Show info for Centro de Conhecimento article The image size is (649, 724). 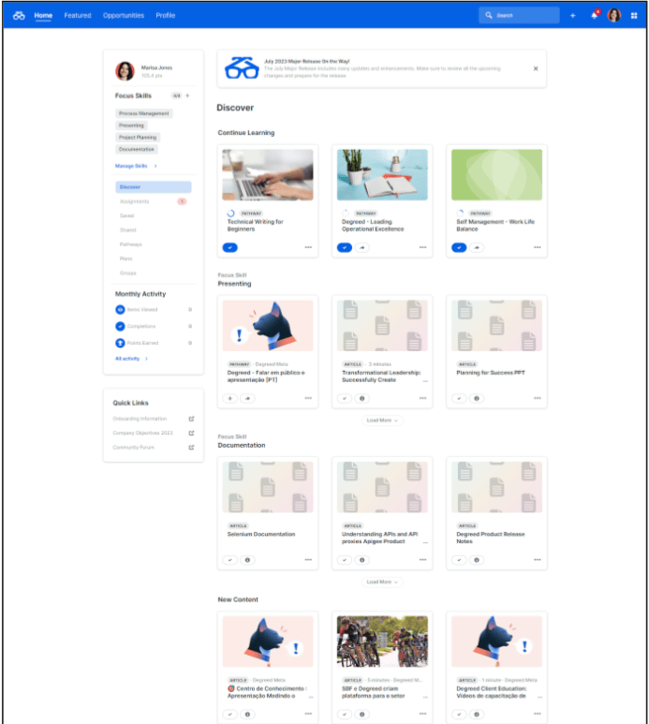coord(248,715)
